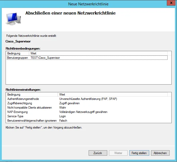
Task: Click the TEST\Cisco_Supervisor value
Action: click(45, 58)
